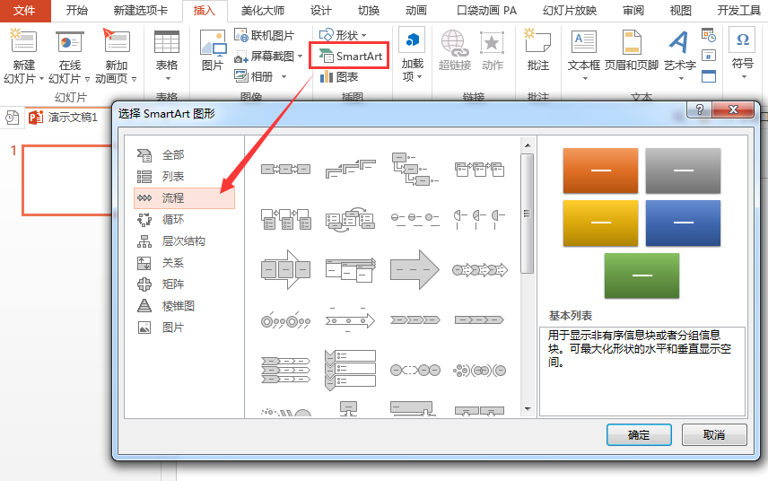The width and height of the screenshot is (768, 481).
Task: Confirm with the 确定 button
Action: 639,434
